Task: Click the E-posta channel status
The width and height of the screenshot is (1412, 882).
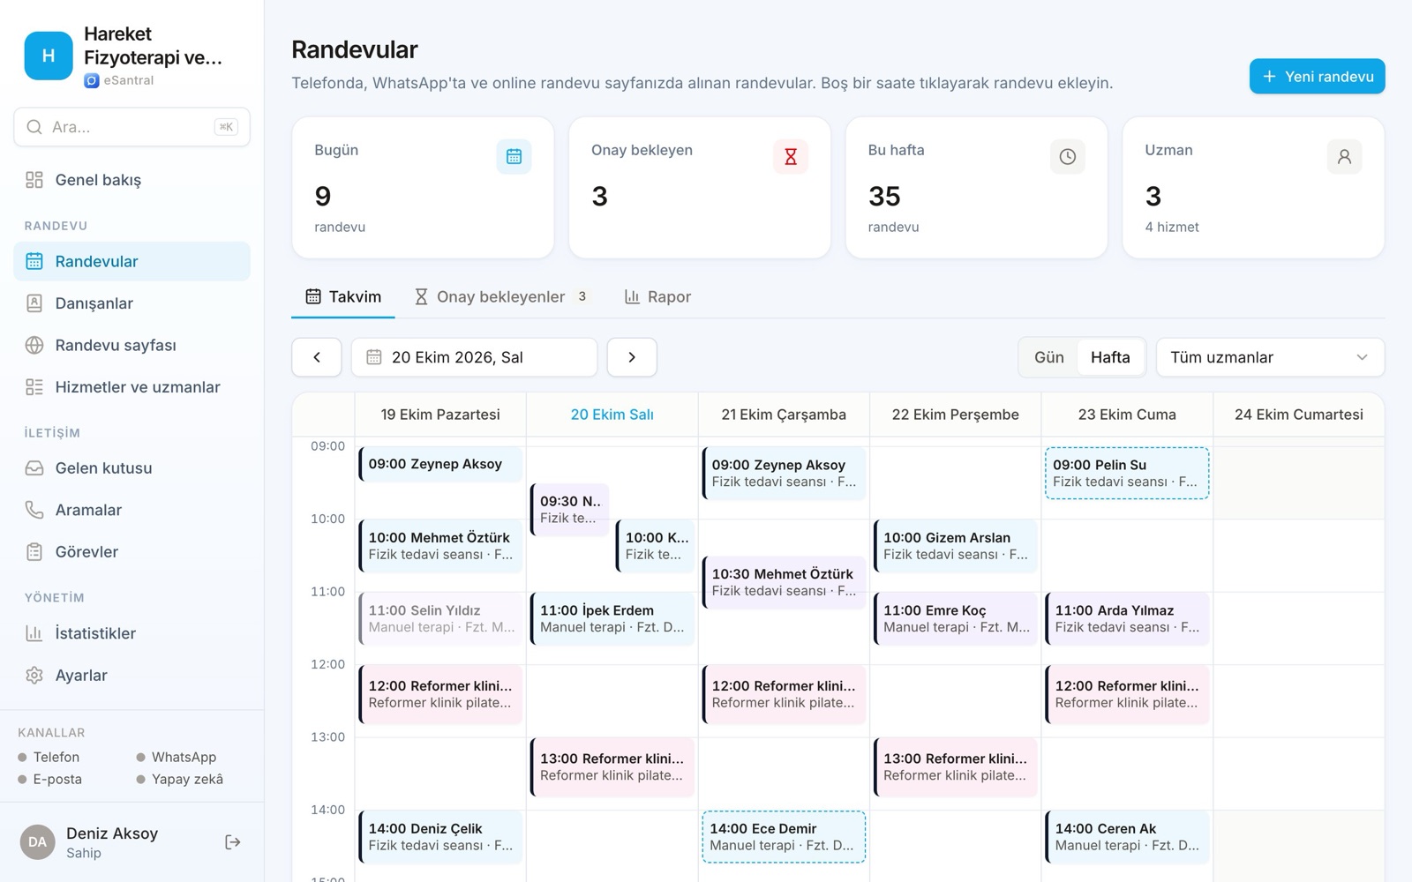Action: tap(50, 780)
